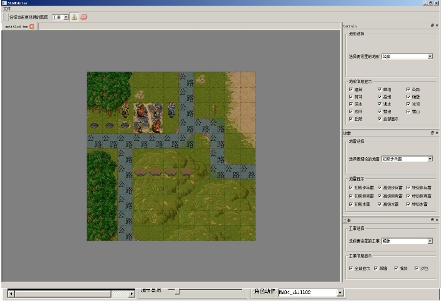Click the horizontal scrollbar thumb at bottom
The image size is (442, 301).
(63, 294)
